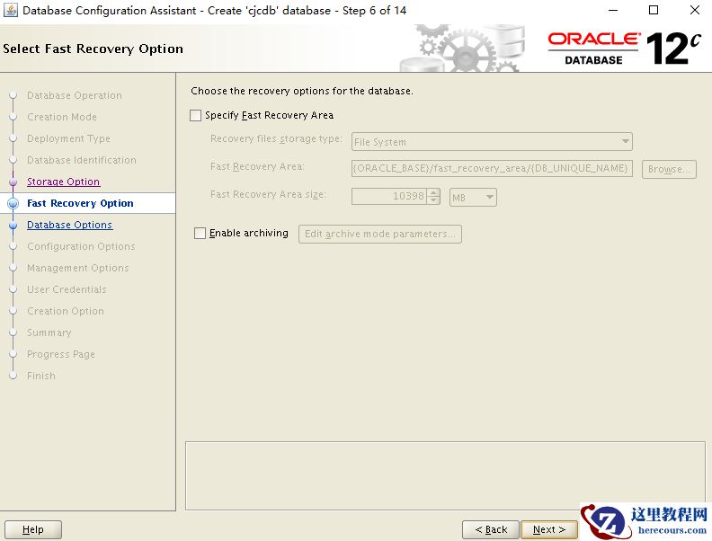The image size is (712, 541).
Task: Click the empty message area box
Action: (445, 475)
